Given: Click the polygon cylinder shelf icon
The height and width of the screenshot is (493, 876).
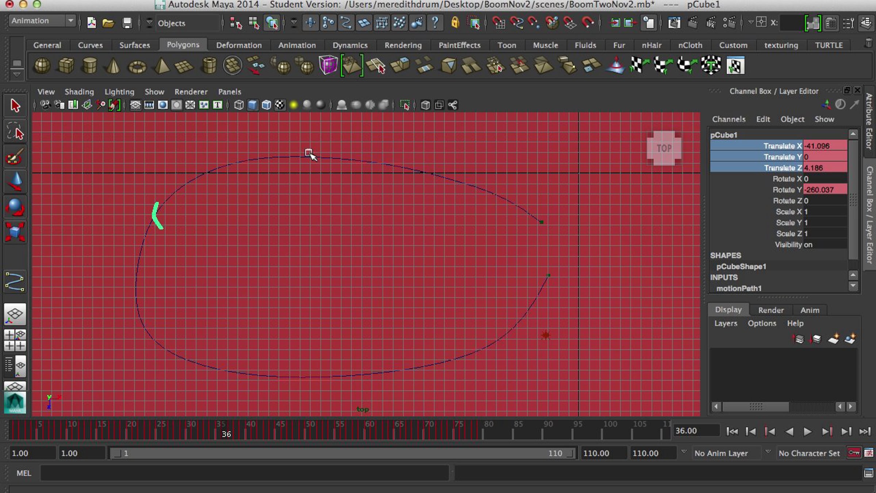Looking at the screenshot, I should pos(89,66).
